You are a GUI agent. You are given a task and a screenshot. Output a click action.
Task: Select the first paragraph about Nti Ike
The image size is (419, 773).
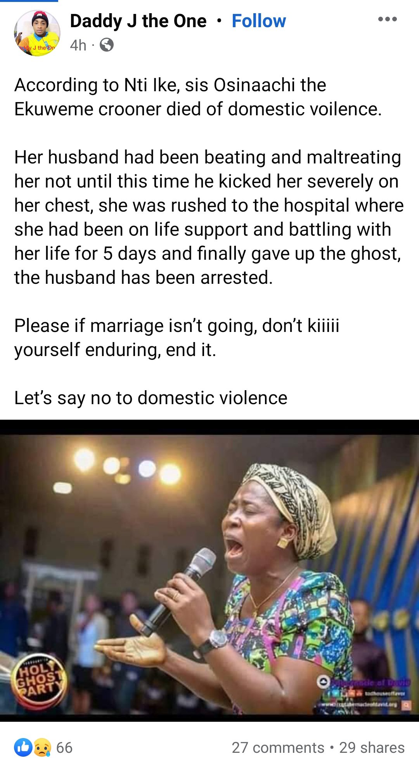point(198,97)
